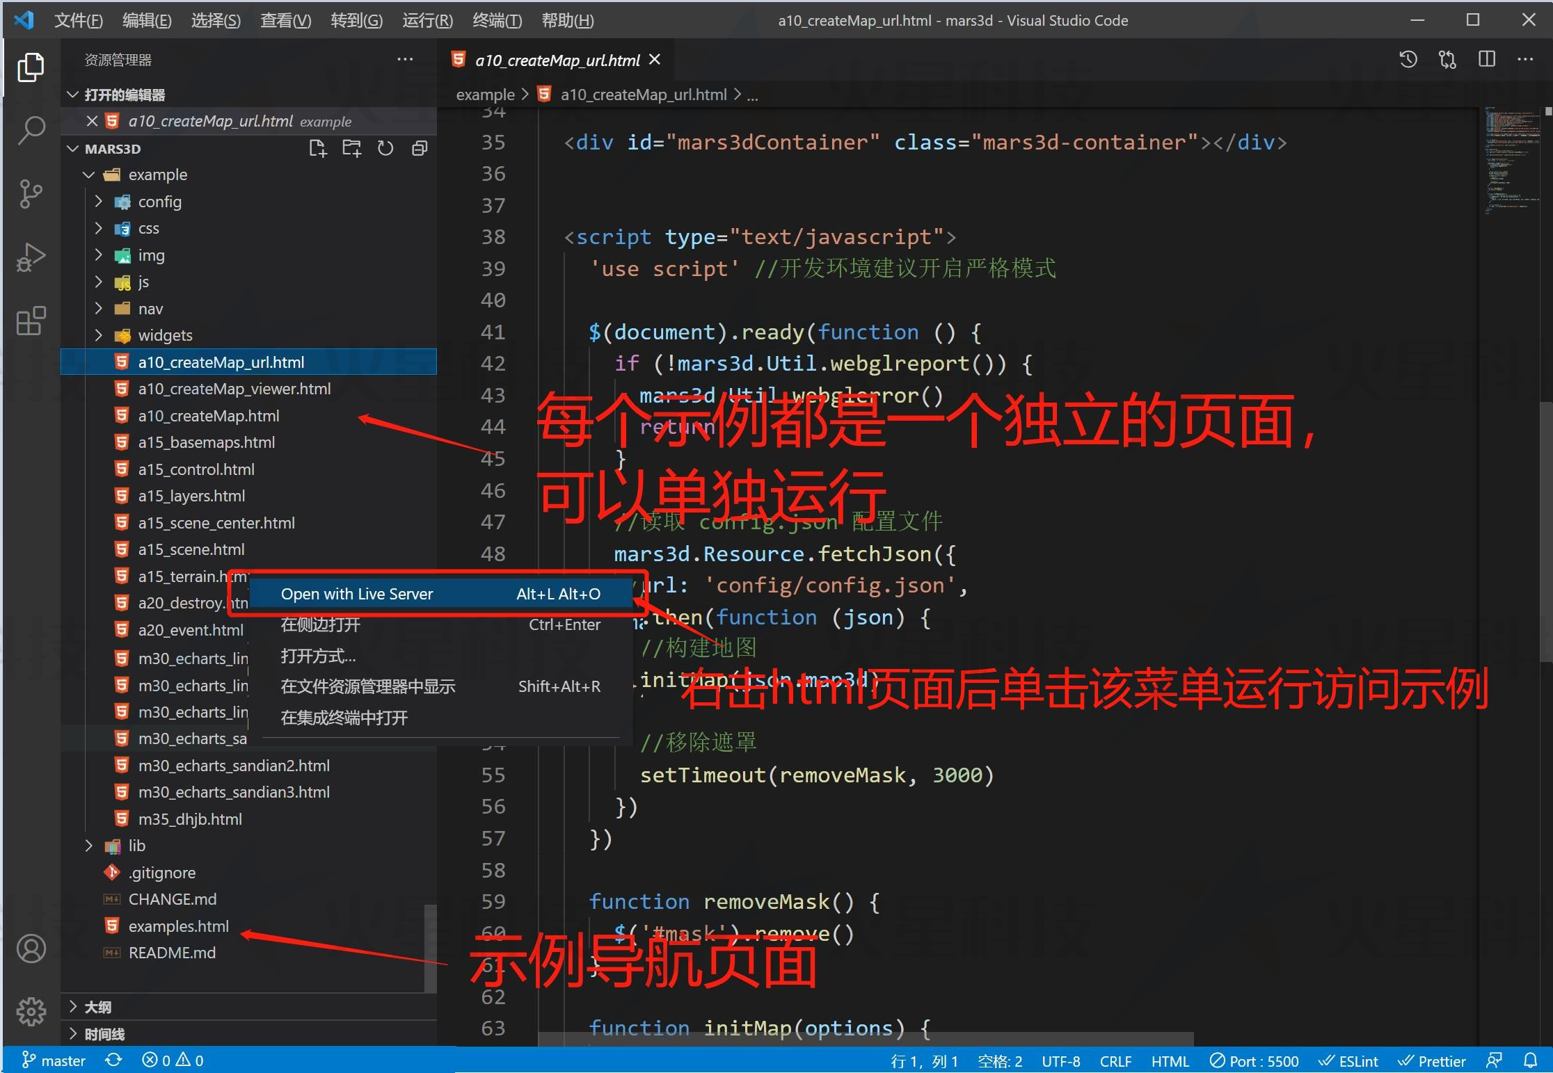Click the Refresh Explorer icon
Screen dimensions: 1553x1073
point(385,148)
